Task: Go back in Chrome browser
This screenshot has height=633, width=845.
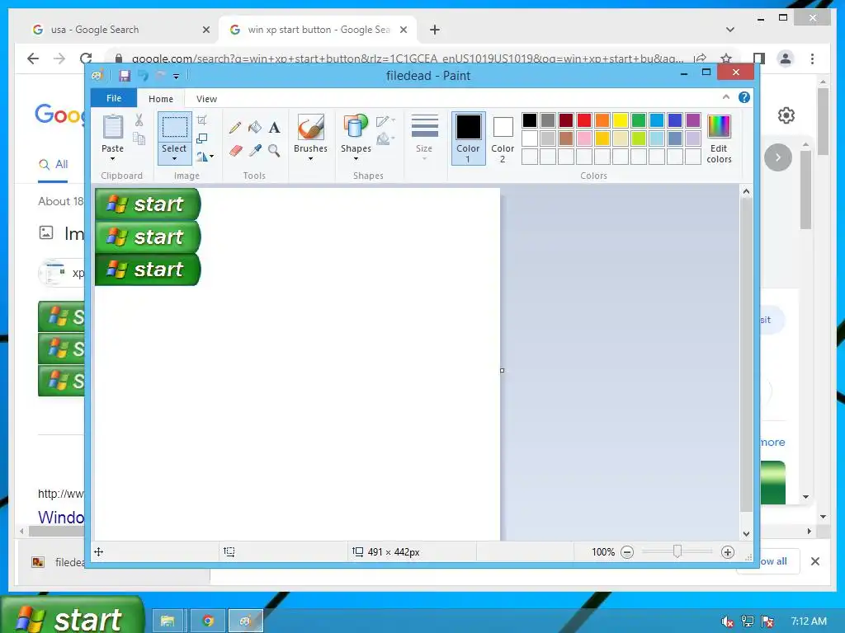Action: pyautogui.click(x=33, y=59)
